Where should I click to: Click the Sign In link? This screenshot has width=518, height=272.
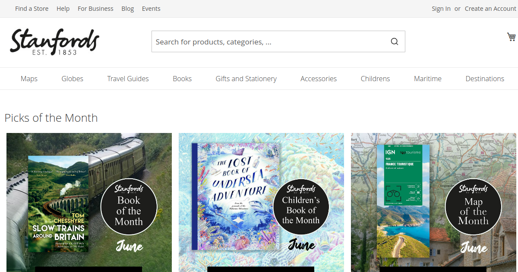click(x=441, y=9)
